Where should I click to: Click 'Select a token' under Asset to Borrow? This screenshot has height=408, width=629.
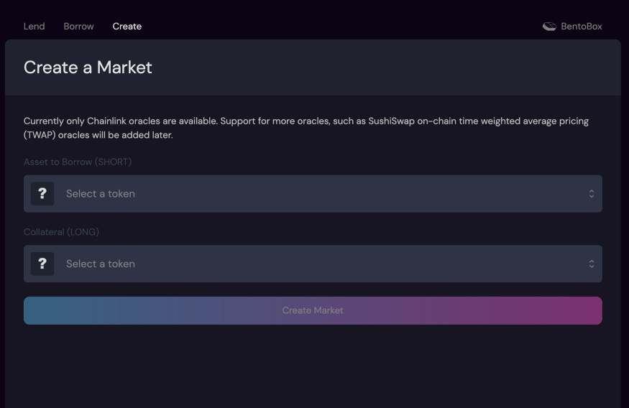click(101, 194)
